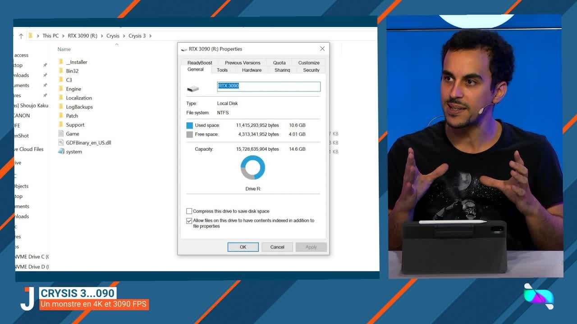The height and width of the screenshot is (324, 577).
Task: Select the Bin32 folder icon
Action: 61,71
